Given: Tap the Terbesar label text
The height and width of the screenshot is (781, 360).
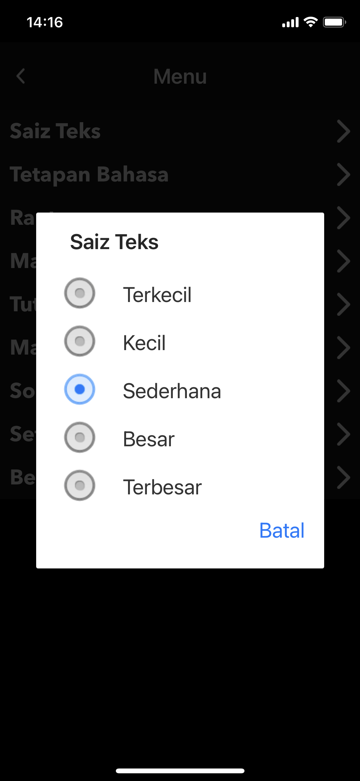Looking at the screenshot, I should pos(162,487).
